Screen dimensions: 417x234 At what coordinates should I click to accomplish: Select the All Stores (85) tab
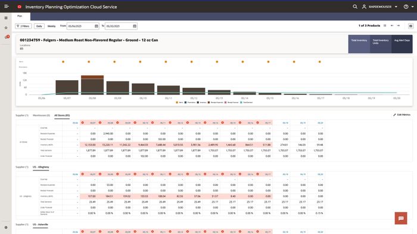coord(62,115)
